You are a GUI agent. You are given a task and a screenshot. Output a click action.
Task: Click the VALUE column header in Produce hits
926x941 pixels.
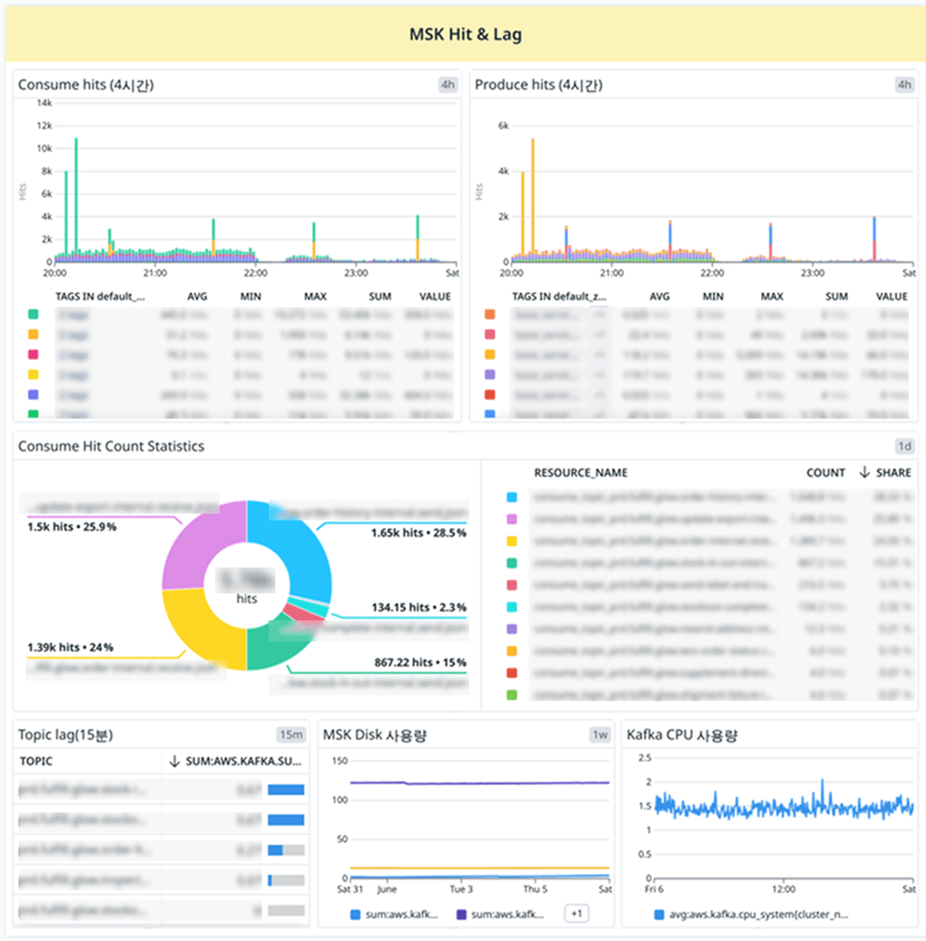[891, 297]
